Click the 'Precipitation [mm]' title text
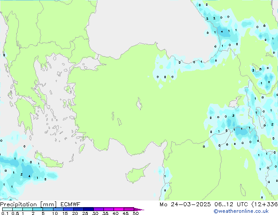The width and height of the screenshot is (278, 215). [29, 204]
